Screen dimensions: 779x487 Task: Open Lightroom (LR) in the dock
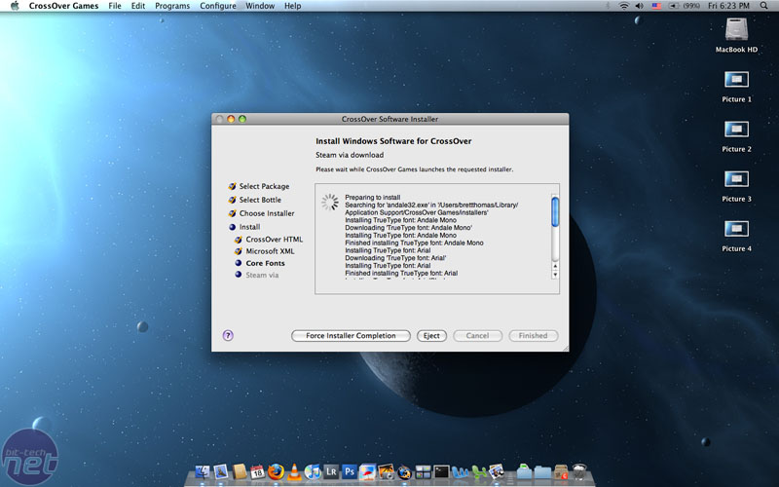click(x=331, y=471)
